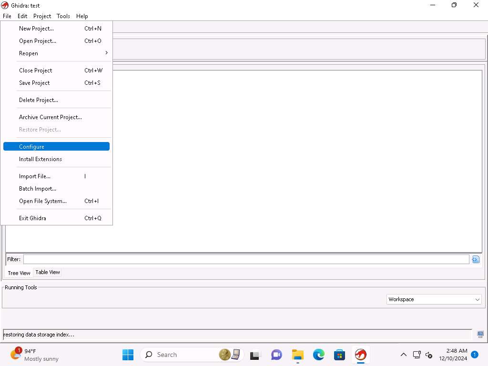This screenshot has height=366, width=488.
Task: Click the Windows Start button
Action: (x=128, y=355)
